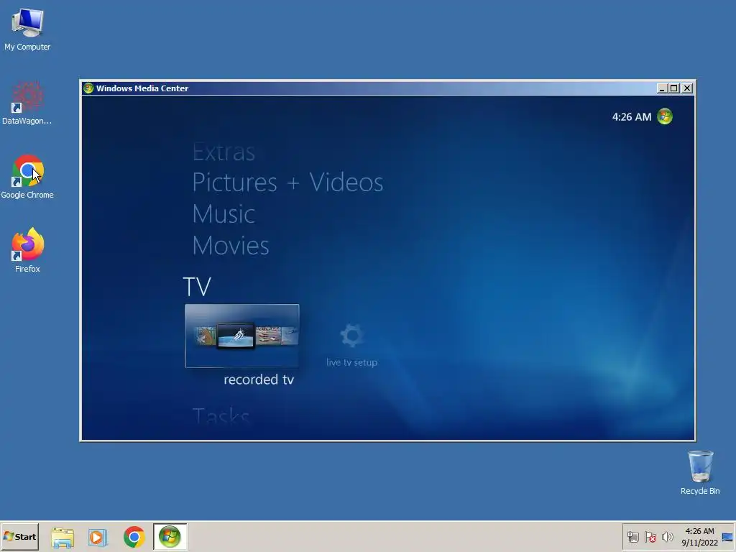The height and width of the screenshot is (552, 736).
Task: Click the Windows Media Center title text
Action: pyautogui.click(x=142, y=88)
